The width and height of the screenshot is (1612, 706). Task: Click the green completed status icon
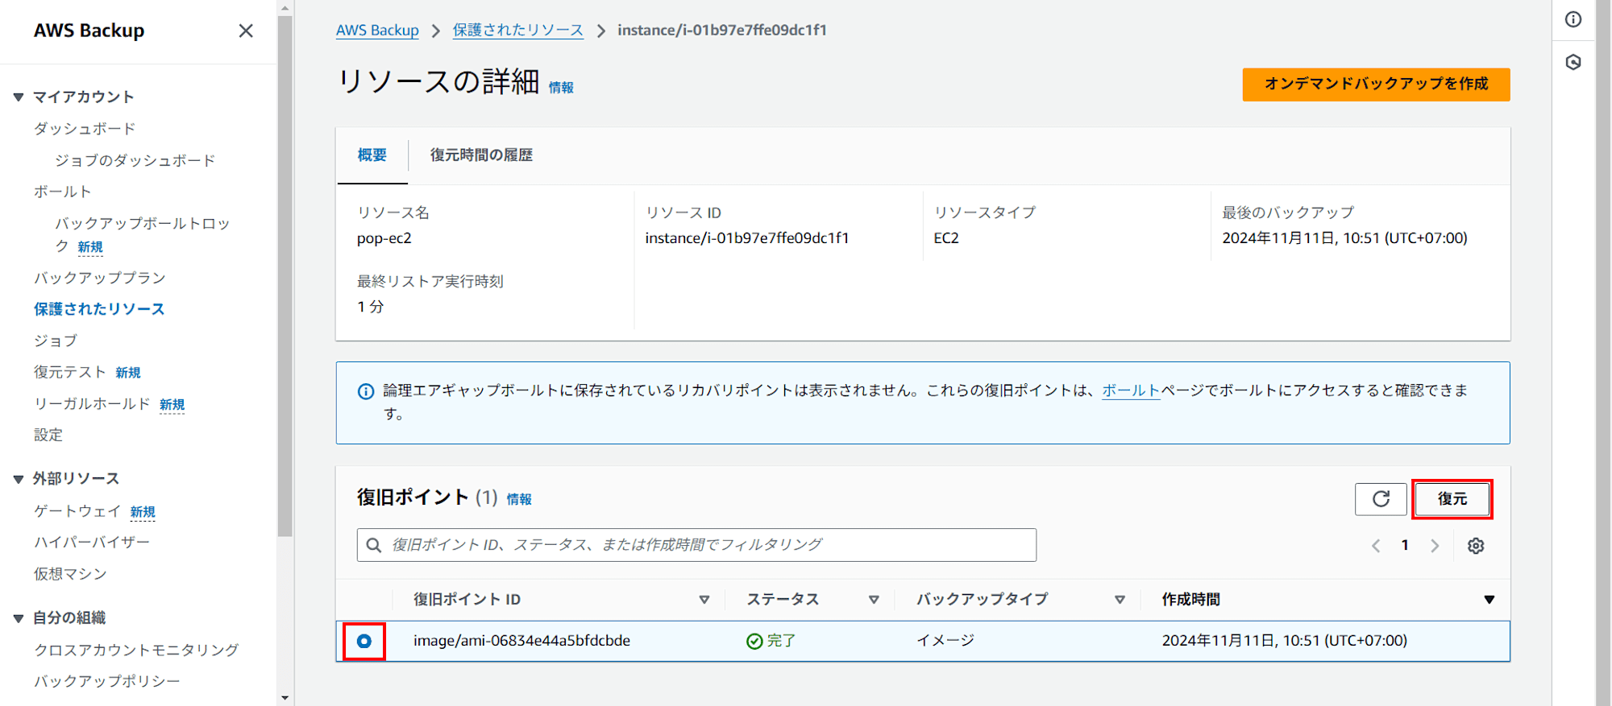click(754, 641)
